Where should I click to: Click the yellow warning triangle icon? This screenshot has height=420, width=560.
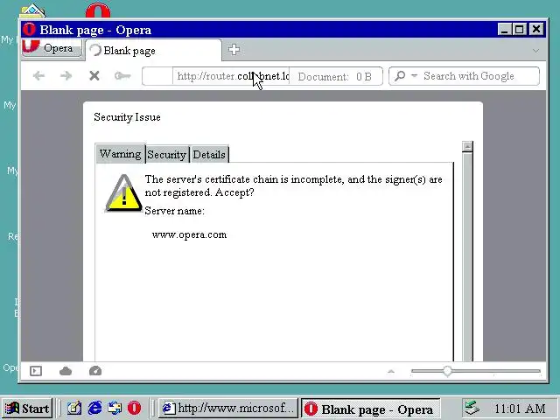pyautogui.click(x=123, y=193)
